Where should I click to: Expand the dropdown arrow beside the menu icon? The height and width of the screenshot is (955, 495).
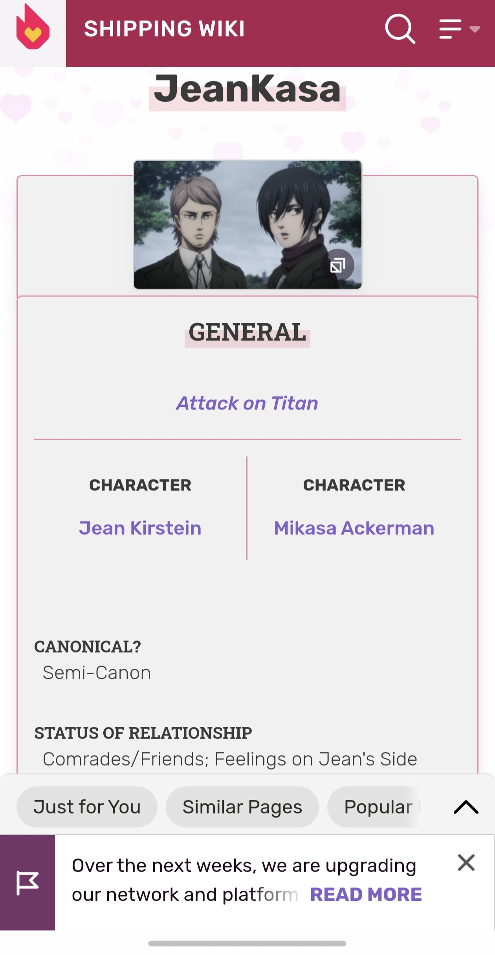pos(475,29)
